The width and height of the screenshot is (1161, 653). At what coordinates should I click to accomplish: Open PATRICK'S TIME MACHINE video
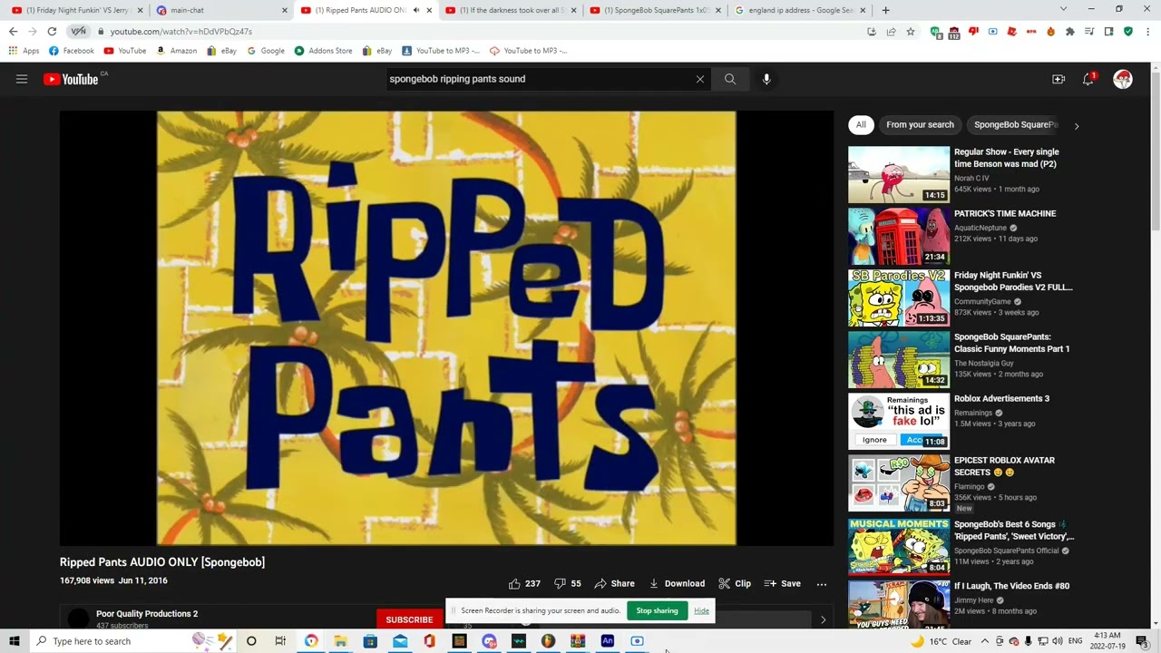1005,214
